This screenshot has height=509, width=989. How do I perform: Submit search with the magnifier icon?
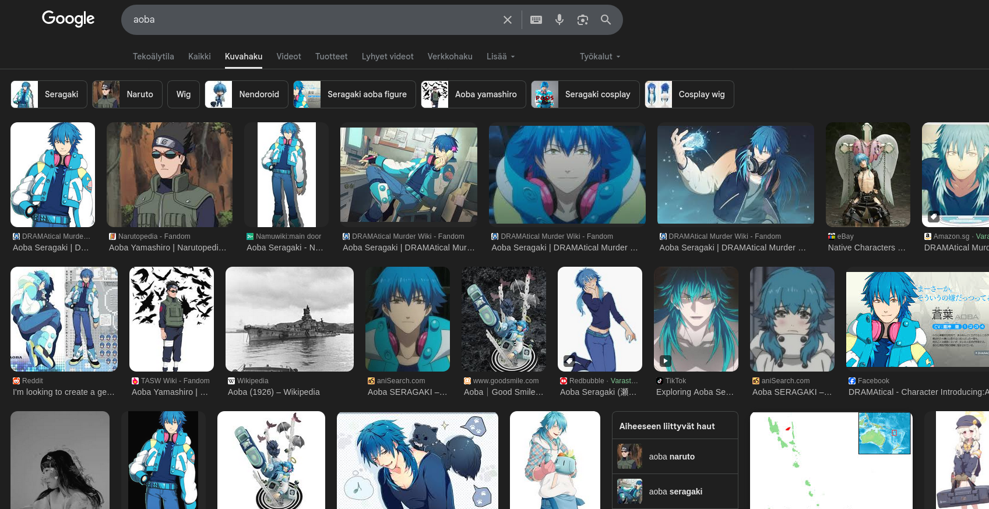coord(606,20)
